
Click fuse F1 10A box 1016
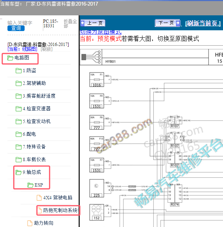(97, 80)
